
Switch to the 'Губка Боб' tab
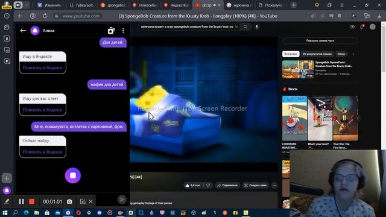[81, 5]
